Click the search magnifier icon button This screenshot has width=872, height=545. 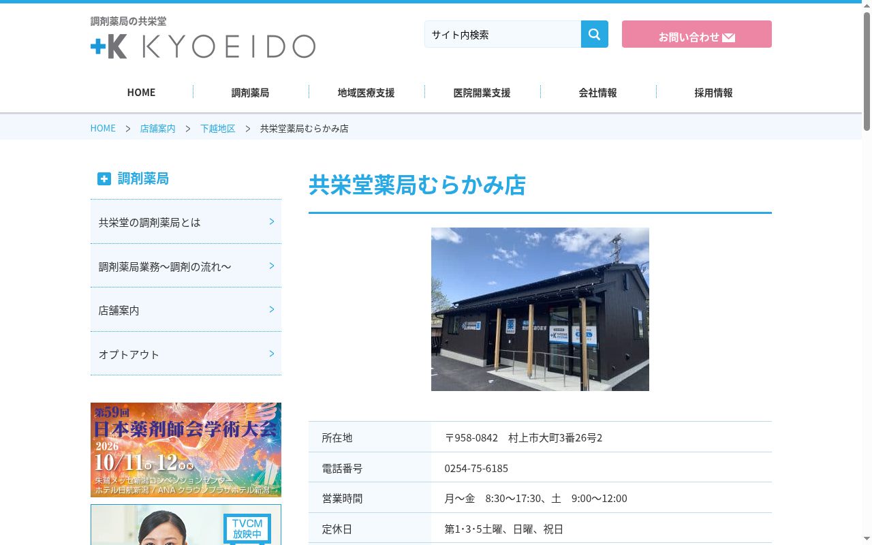[x=594, y=34]
